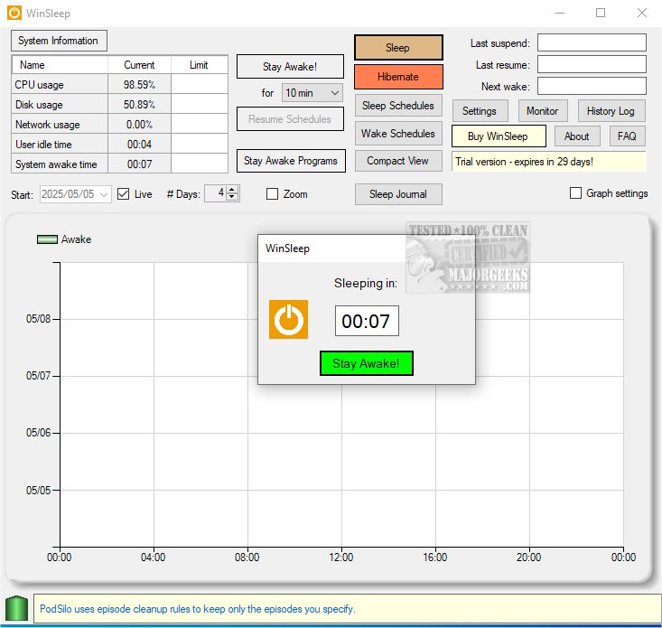Click the Last resume field
The image size is (662, 628).
pos(592,64)
